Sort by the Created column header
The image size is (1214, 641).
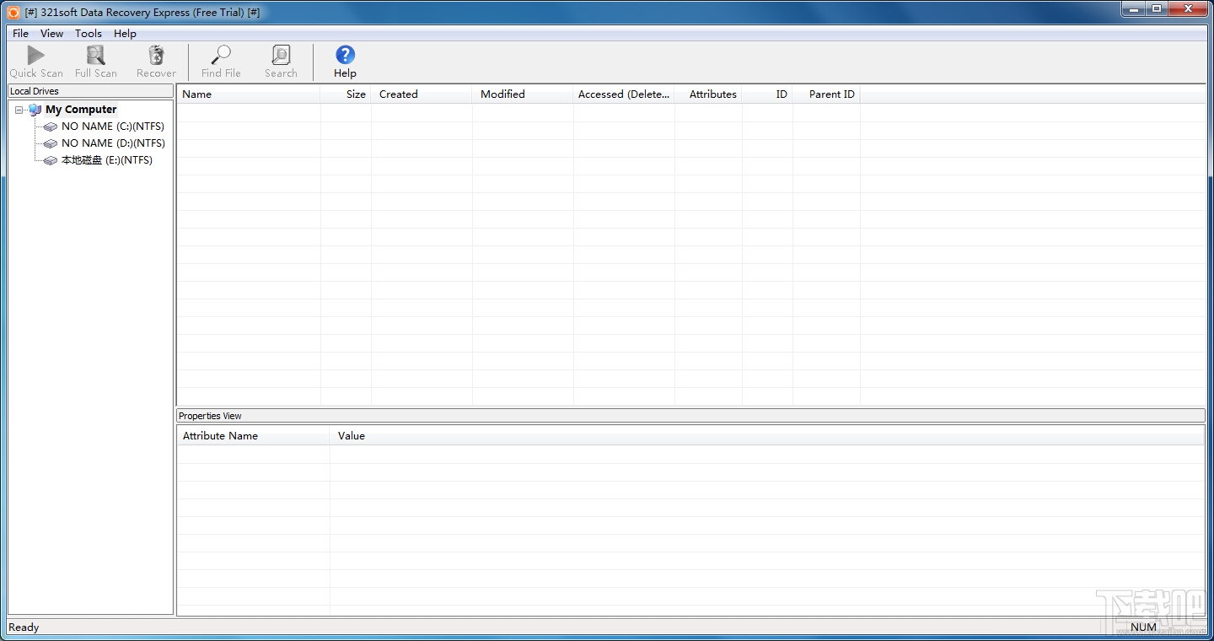pos(422,94)
